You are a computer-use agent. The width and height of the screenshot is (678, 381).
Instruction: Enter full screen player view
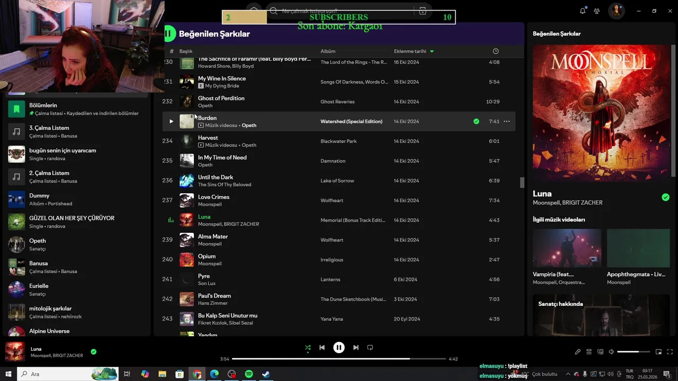click(670, 352)
